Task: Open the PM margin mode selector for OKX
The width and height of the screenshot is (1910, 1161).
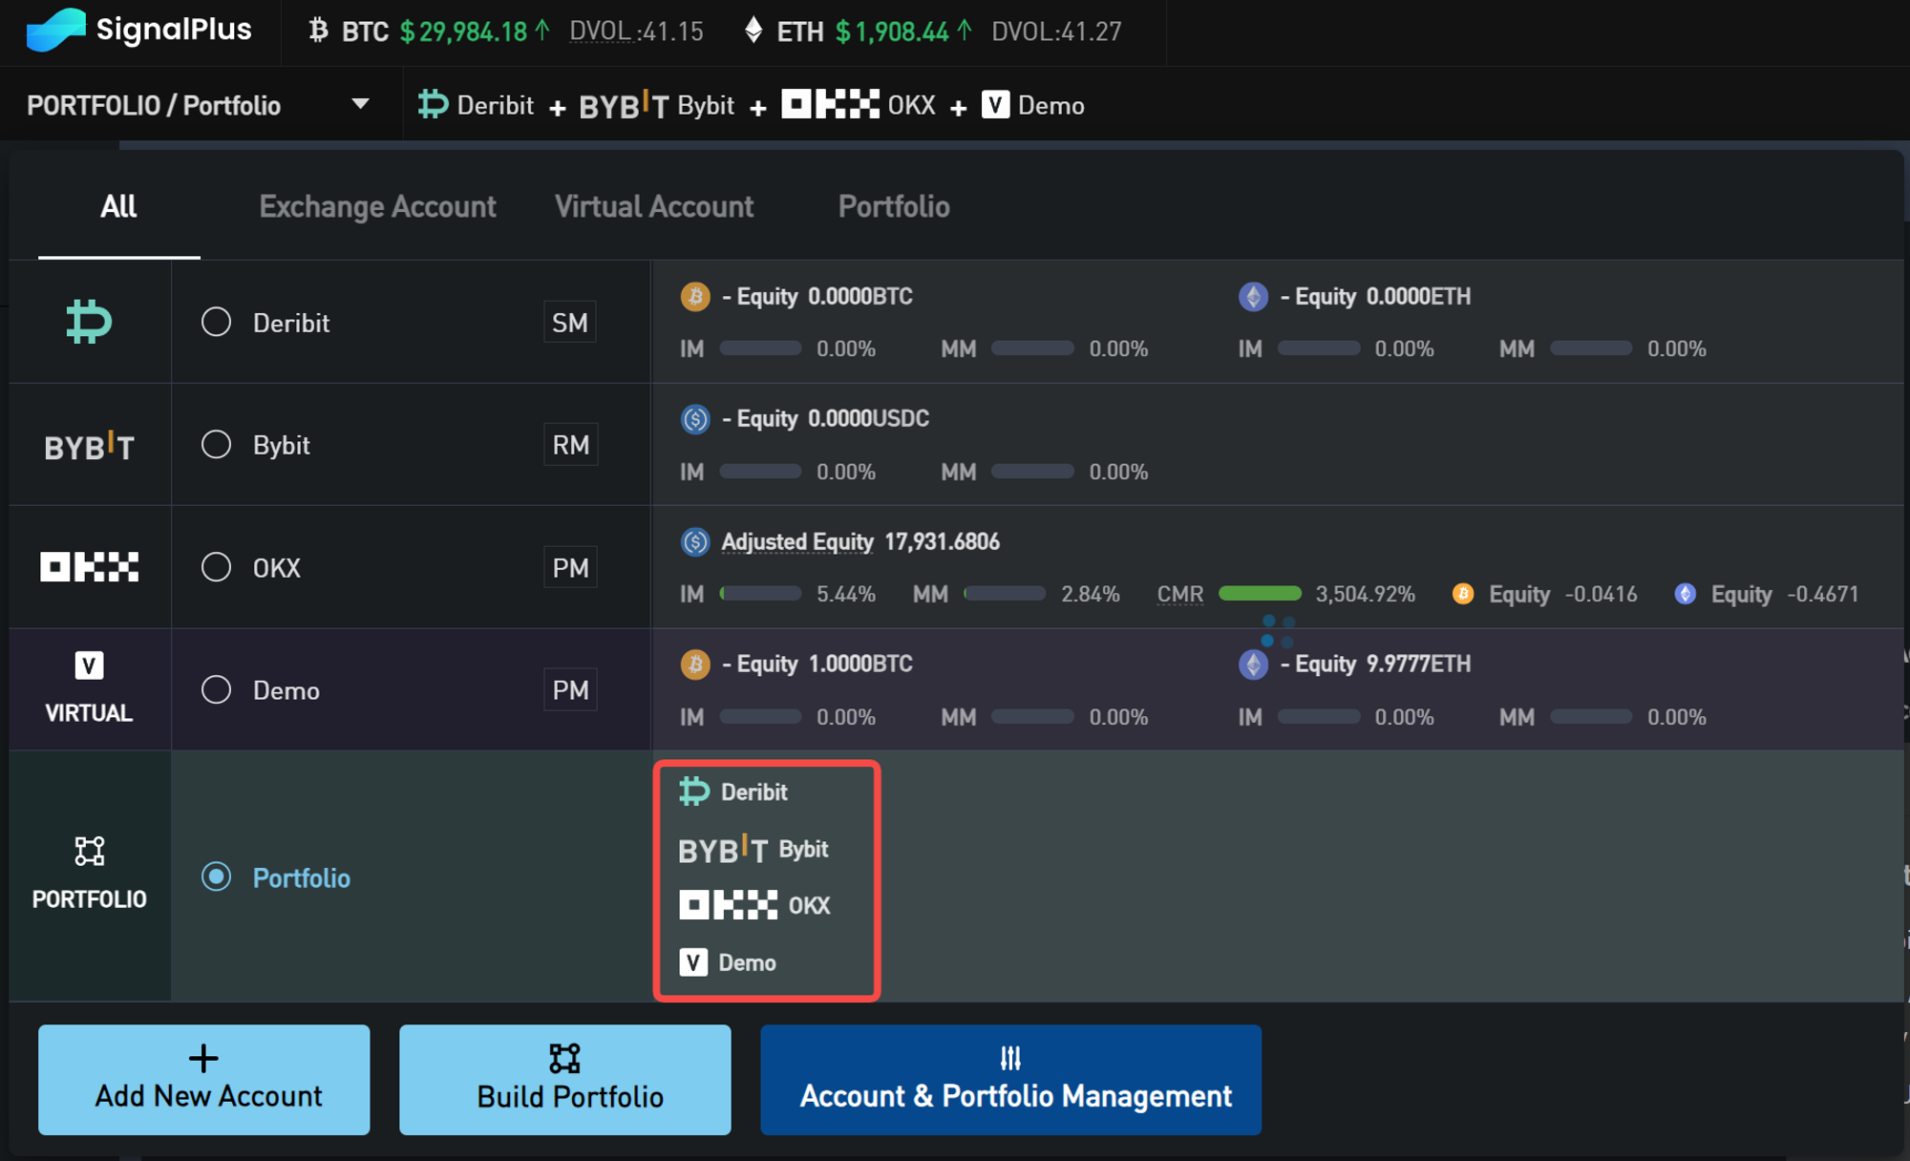Action: 570,568
